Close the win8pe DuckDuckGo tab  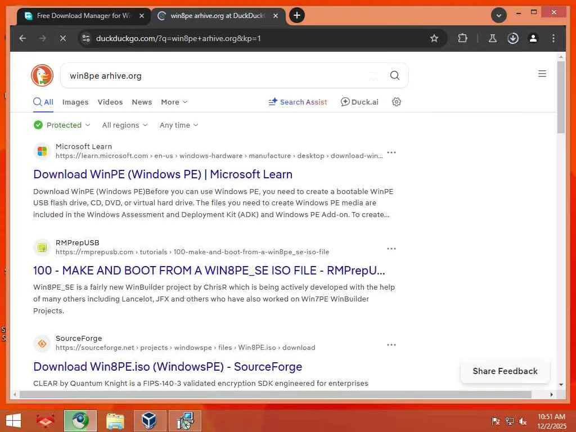[276, 16]
